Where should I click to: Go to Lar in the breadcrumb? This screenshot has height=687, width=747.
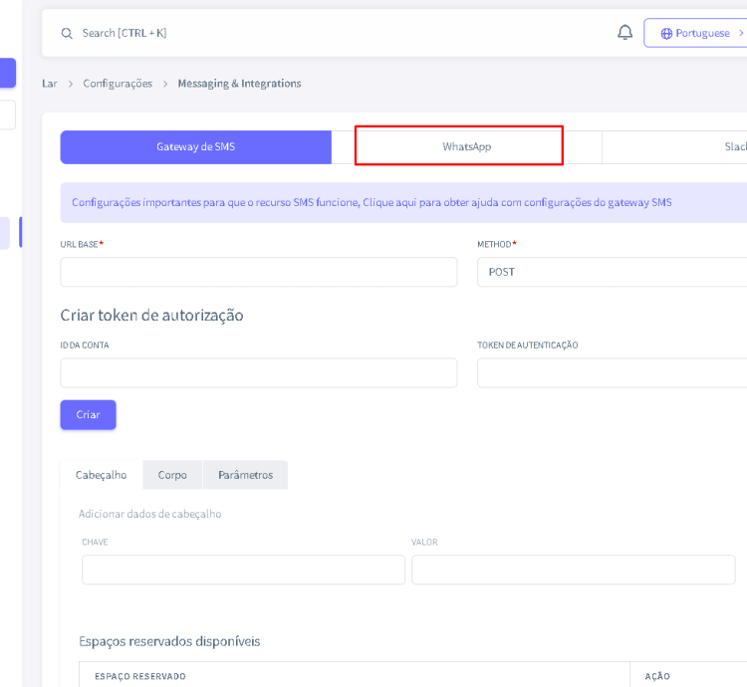[50, 84]
